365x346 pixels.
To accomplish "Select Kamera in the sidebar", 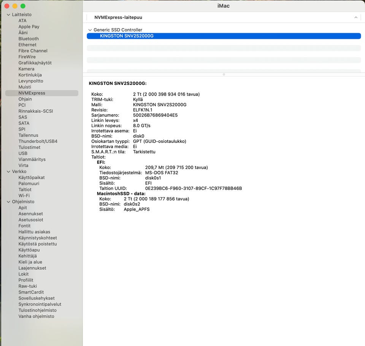I will pyautogui.click(x=26, y=69).
